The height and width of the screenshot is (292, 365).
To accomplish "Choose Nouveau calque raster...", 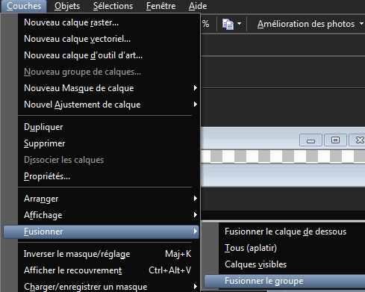I will coord(109,22).
